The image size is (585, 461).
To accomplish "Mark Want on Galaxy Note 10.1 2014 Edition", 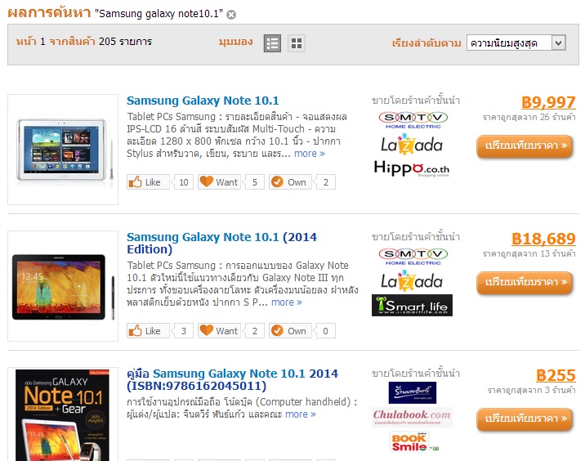I will pyautogui.click(x=219, y=331).
